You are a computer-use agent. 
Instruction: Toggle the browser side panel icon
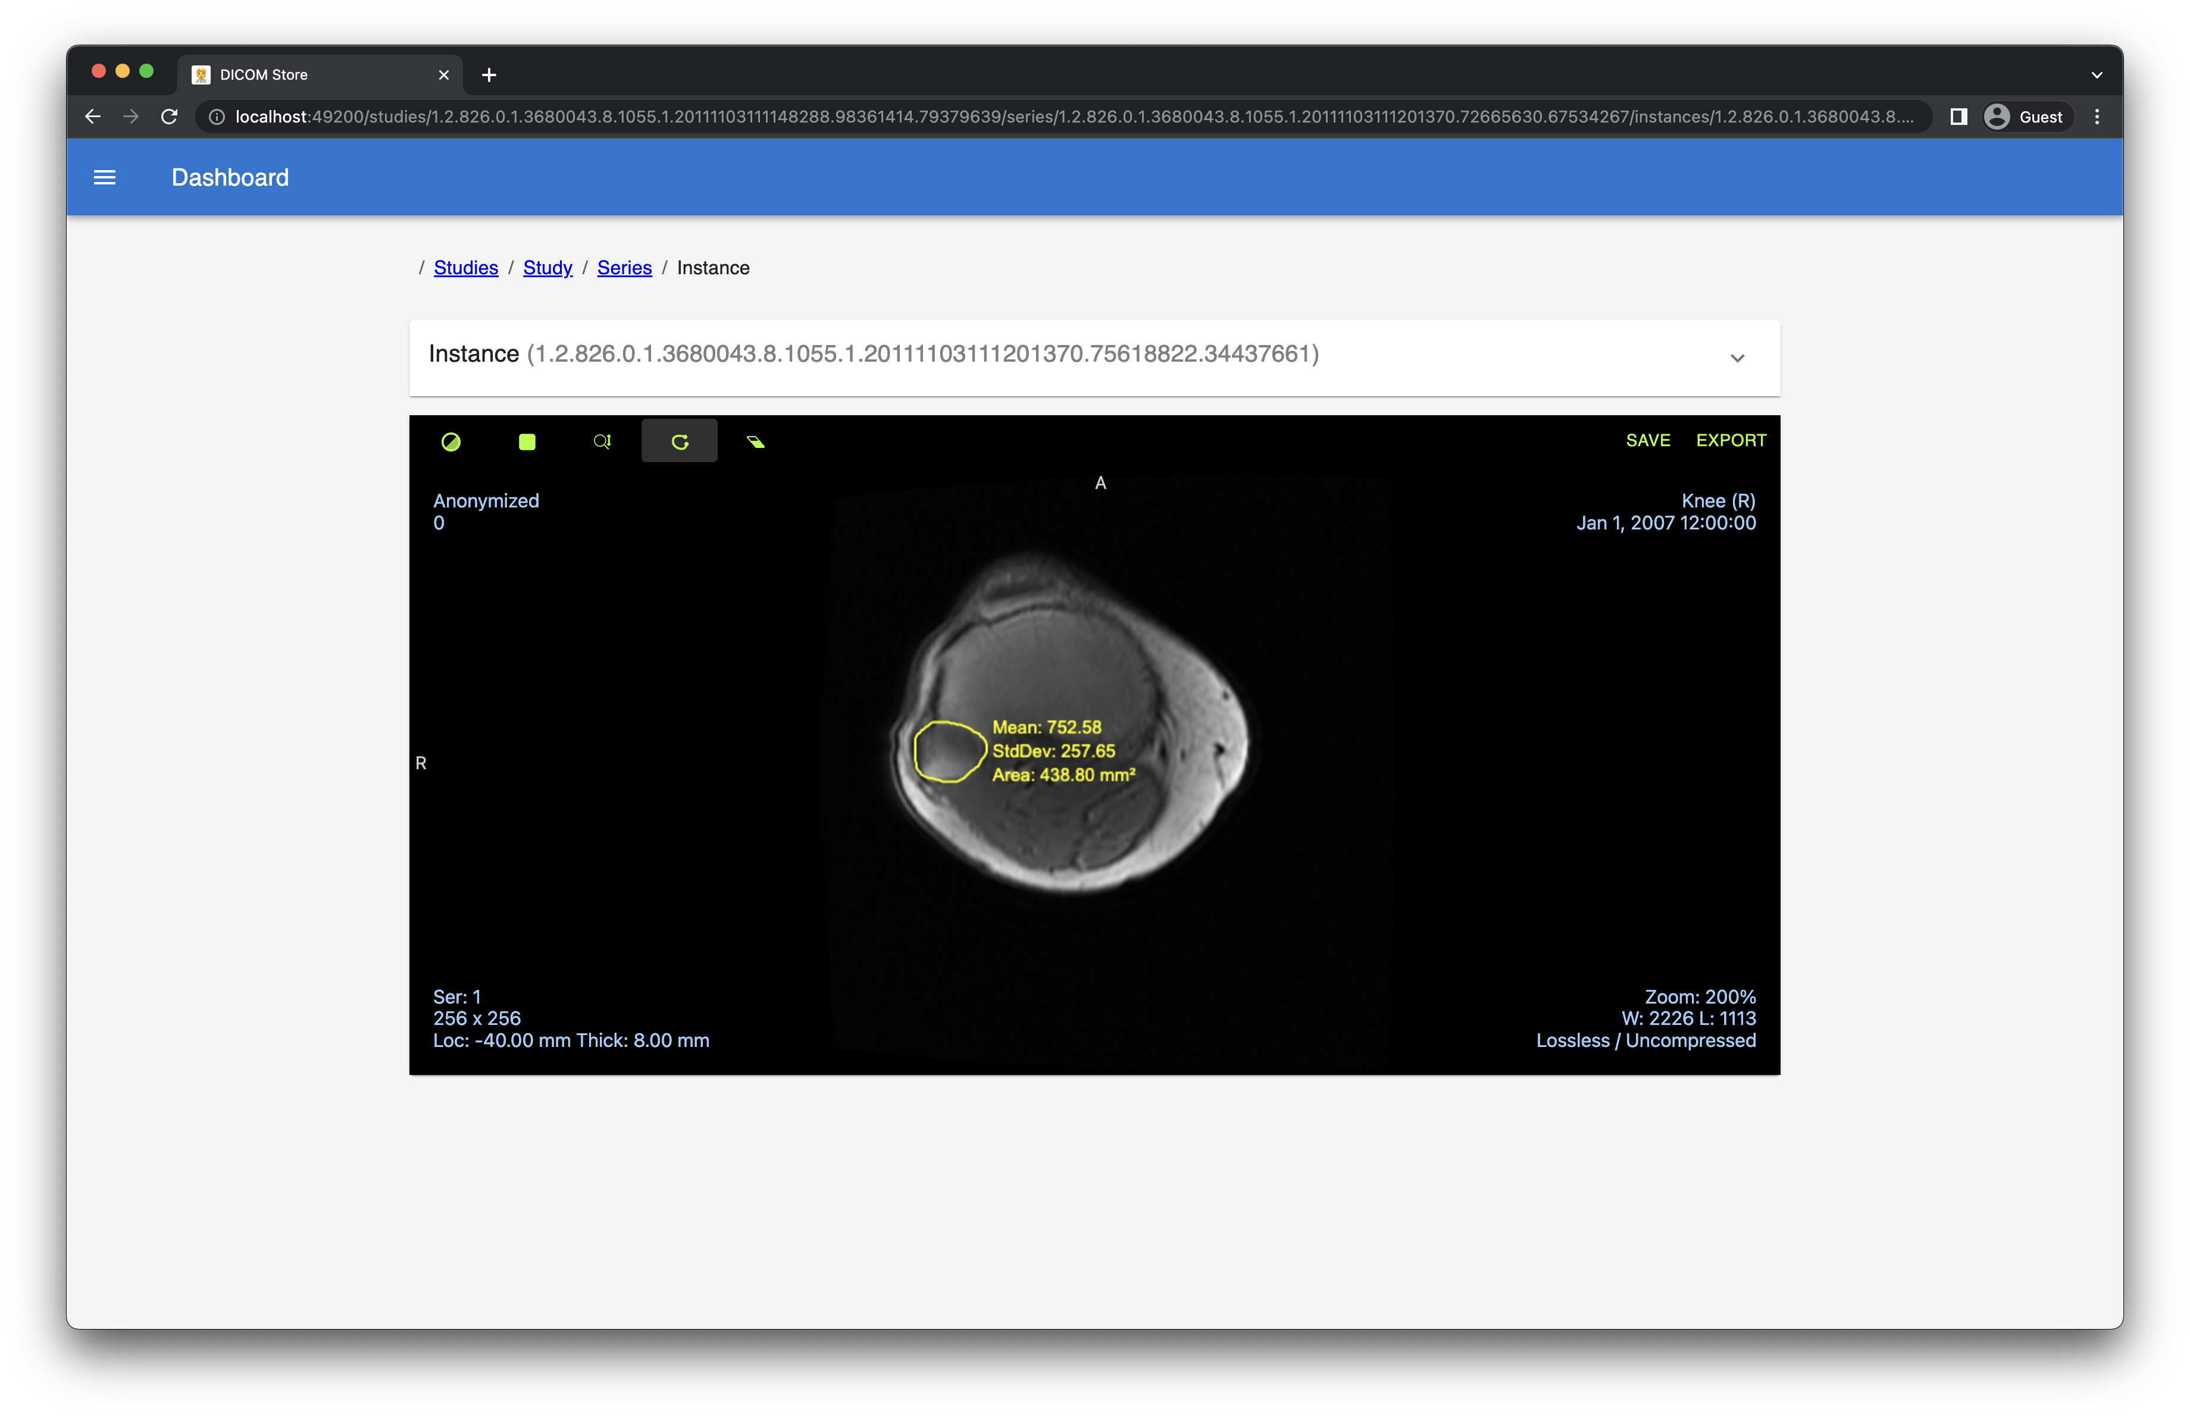(1958, 117)
